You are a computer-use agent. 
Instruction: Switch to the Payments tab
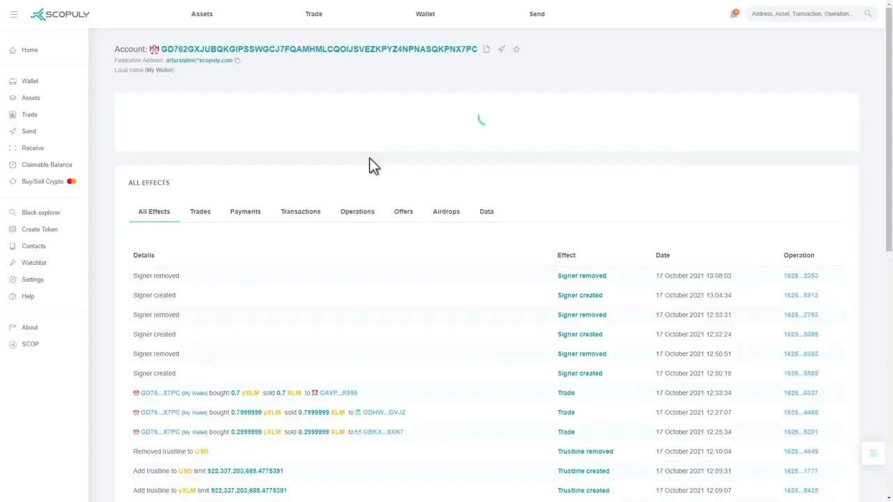pyautogui.click(x=246, y=211)
